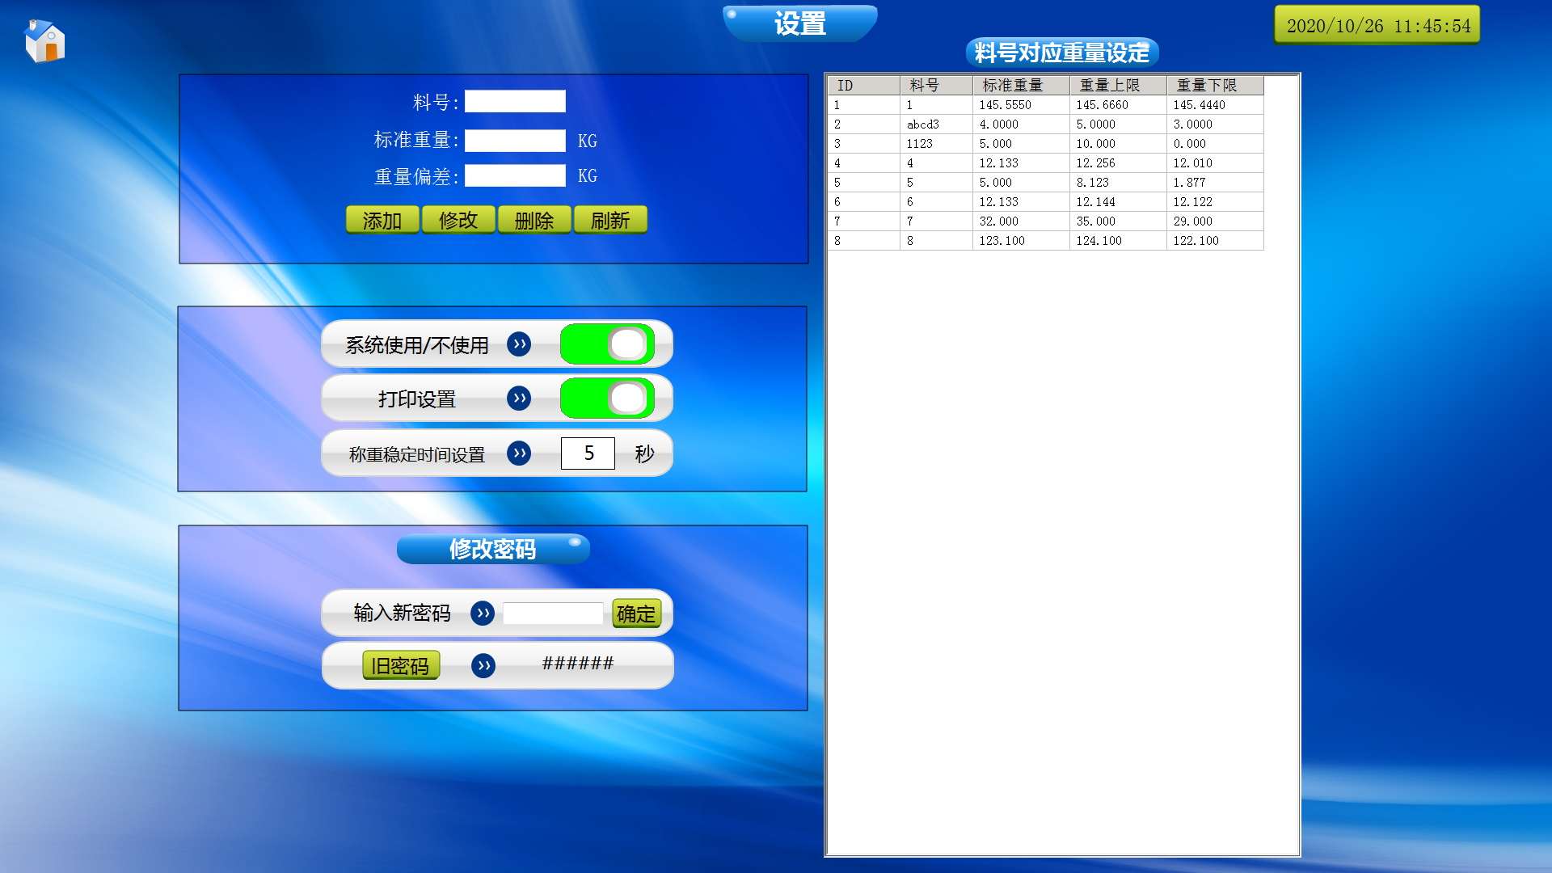Click the 标准重量 input field
1552x873 pixels.
(x=515, y=141)
